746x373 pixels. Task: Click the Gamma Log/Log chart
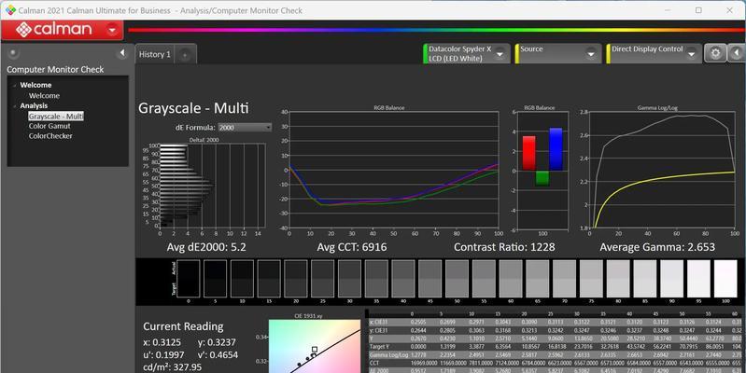tap(662, 170)
